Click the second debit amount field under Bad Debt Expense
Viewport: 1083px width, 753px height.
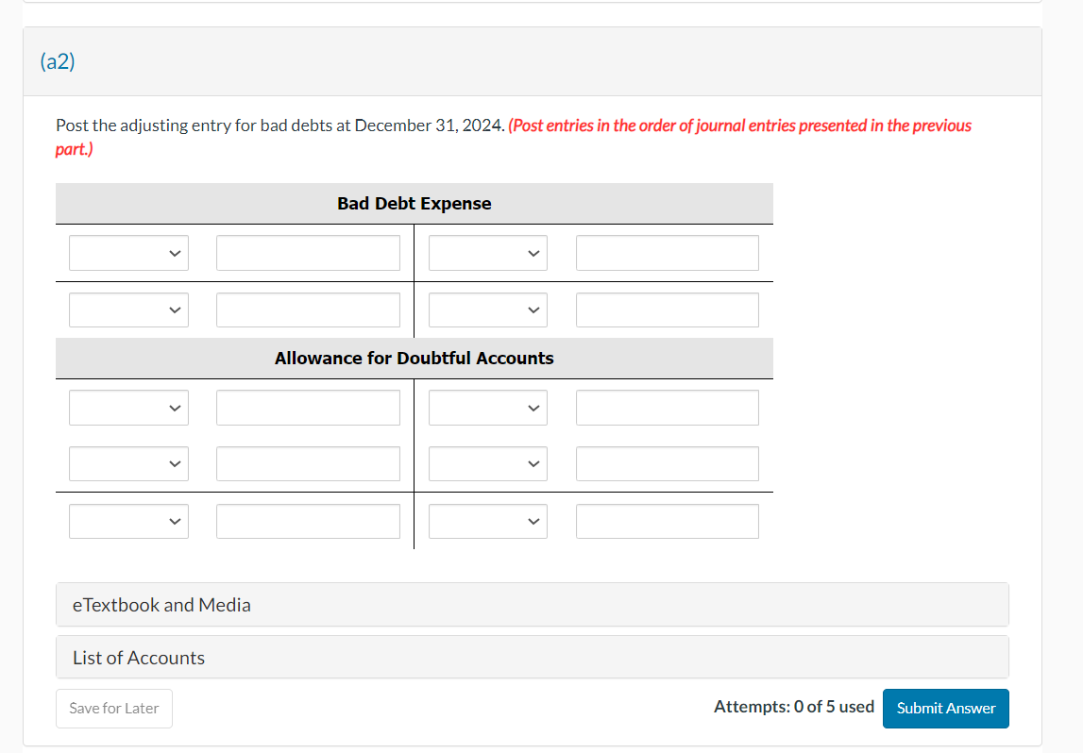308,309
